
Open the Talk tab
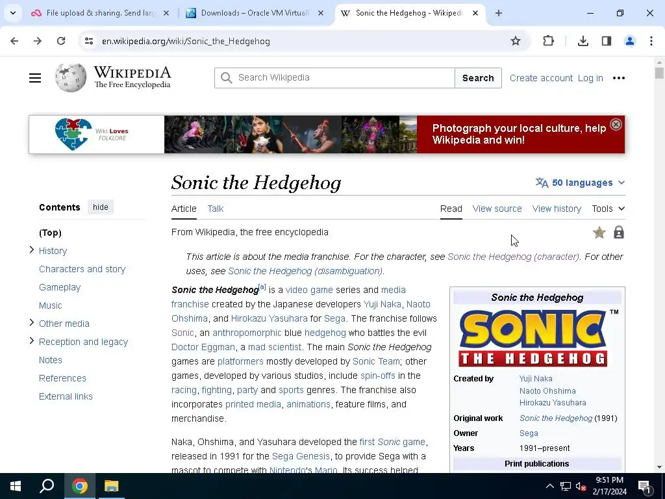coord(216,209)
